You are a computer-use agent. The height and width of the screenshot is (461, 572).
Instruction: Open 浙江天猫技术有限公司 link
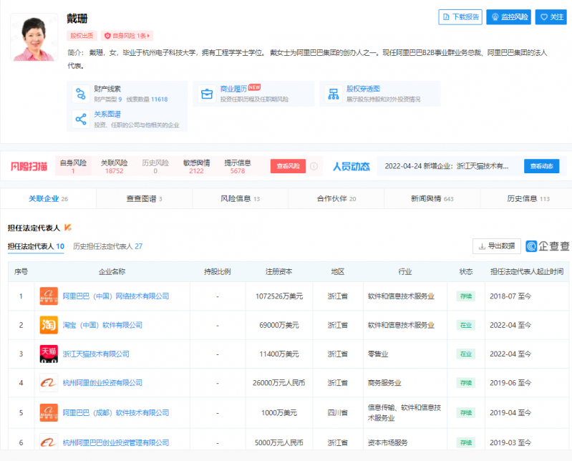pos(96,354)
